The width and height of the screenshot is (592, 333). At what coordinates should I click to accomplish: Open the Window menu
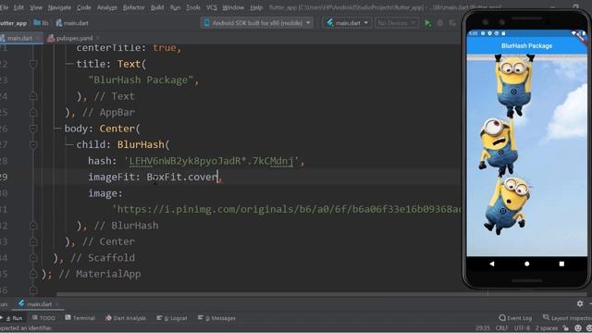pyautogui.click(x=233, y=7)
